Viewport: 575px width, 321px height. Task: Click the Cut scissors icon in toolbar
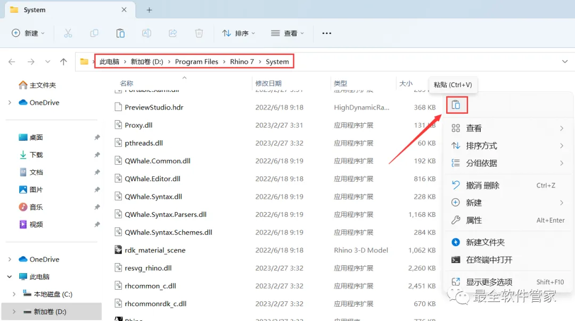pos(68,33)
